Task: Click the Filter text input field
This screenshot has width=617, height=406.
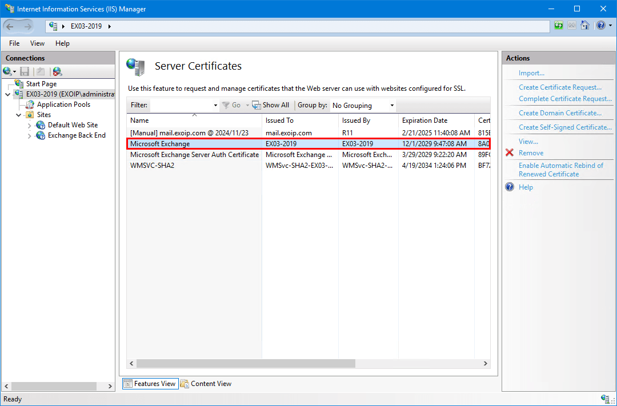Action: pyautogui.click(x=182, y=106)
